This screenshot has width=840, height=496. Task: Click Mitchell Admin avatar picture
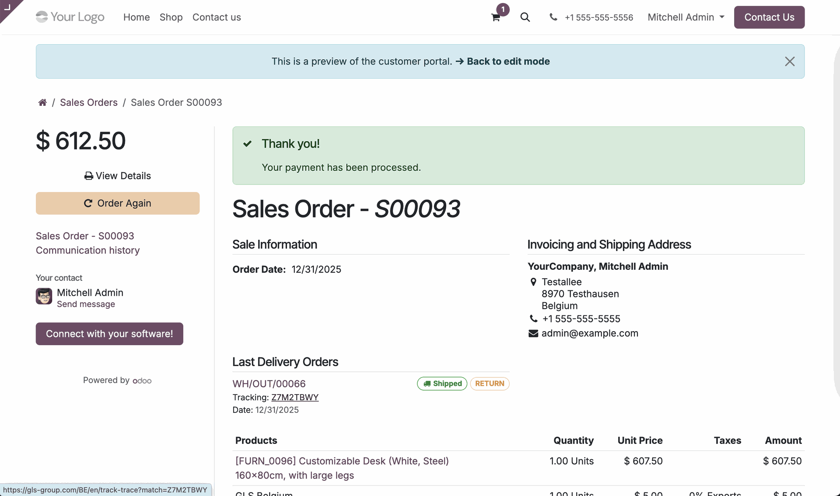pos(44,296)
